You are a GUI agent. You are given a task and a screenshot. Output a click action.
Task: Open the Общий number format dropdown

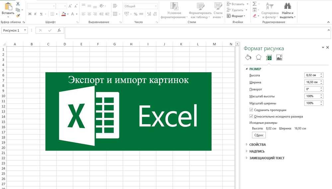141,6
